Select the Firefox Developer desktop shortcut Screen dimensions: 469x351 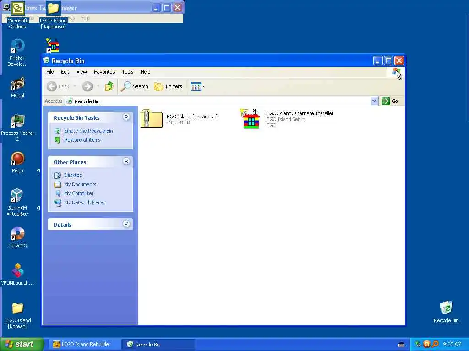tap(17, 53)
